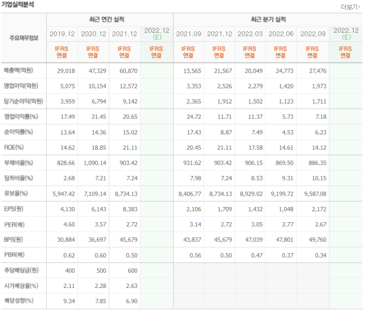Select quick ratio value 10.15
Screen dimensions: 365x310
319,179
